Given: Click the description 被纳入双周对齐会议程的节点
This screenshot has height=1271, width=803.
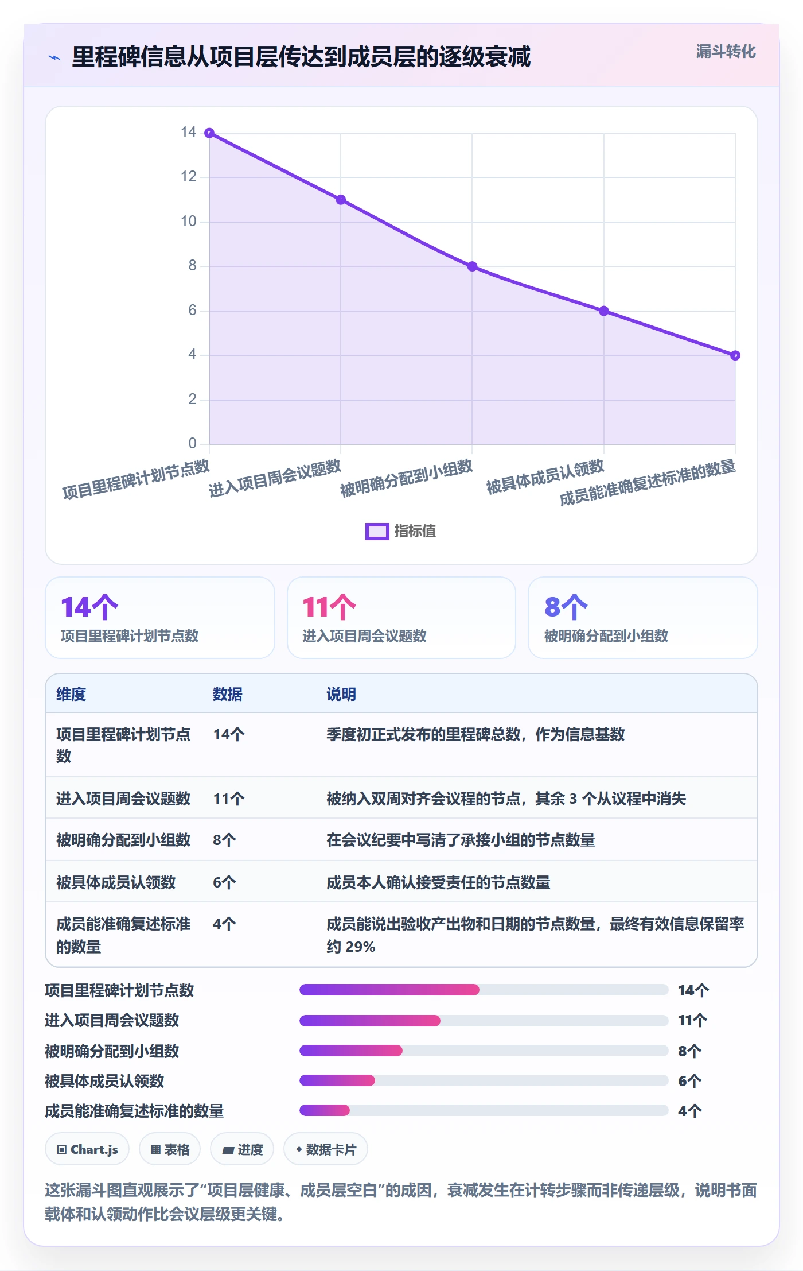Looking at the screenshot, I should [506, 799].
